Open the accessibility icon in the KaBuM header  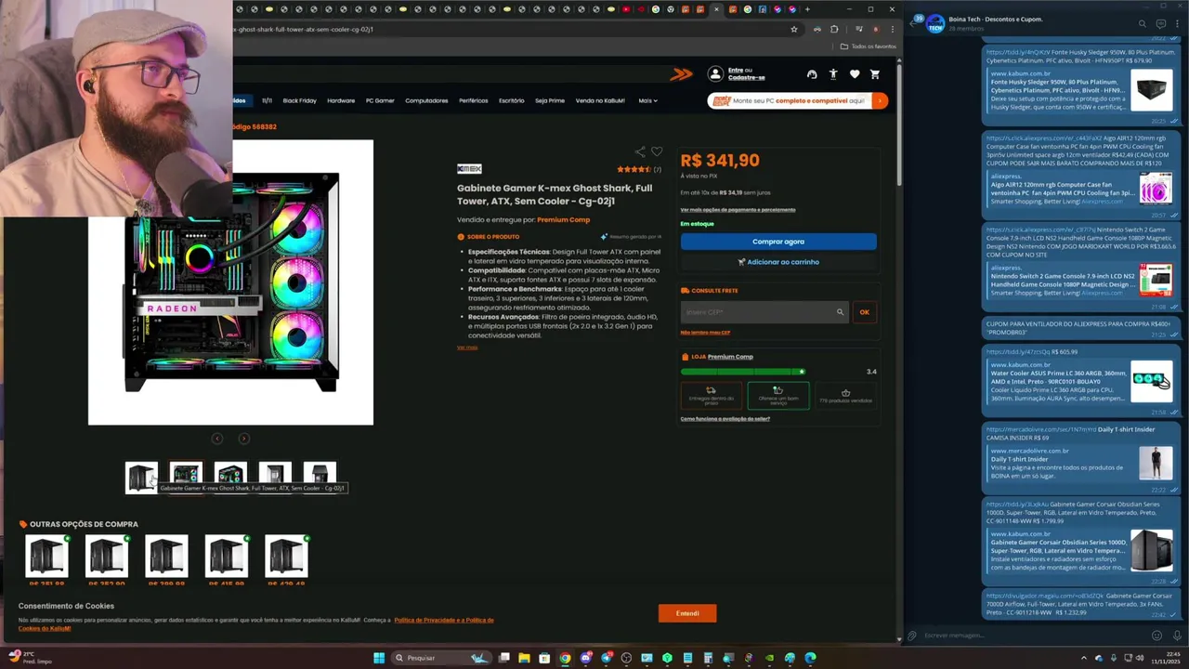pos(833,74)
